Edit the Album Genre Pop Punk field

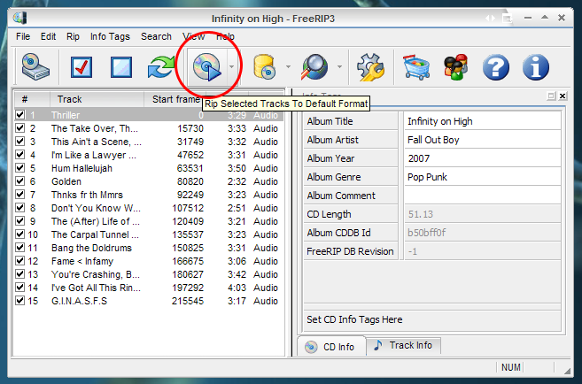483,177
